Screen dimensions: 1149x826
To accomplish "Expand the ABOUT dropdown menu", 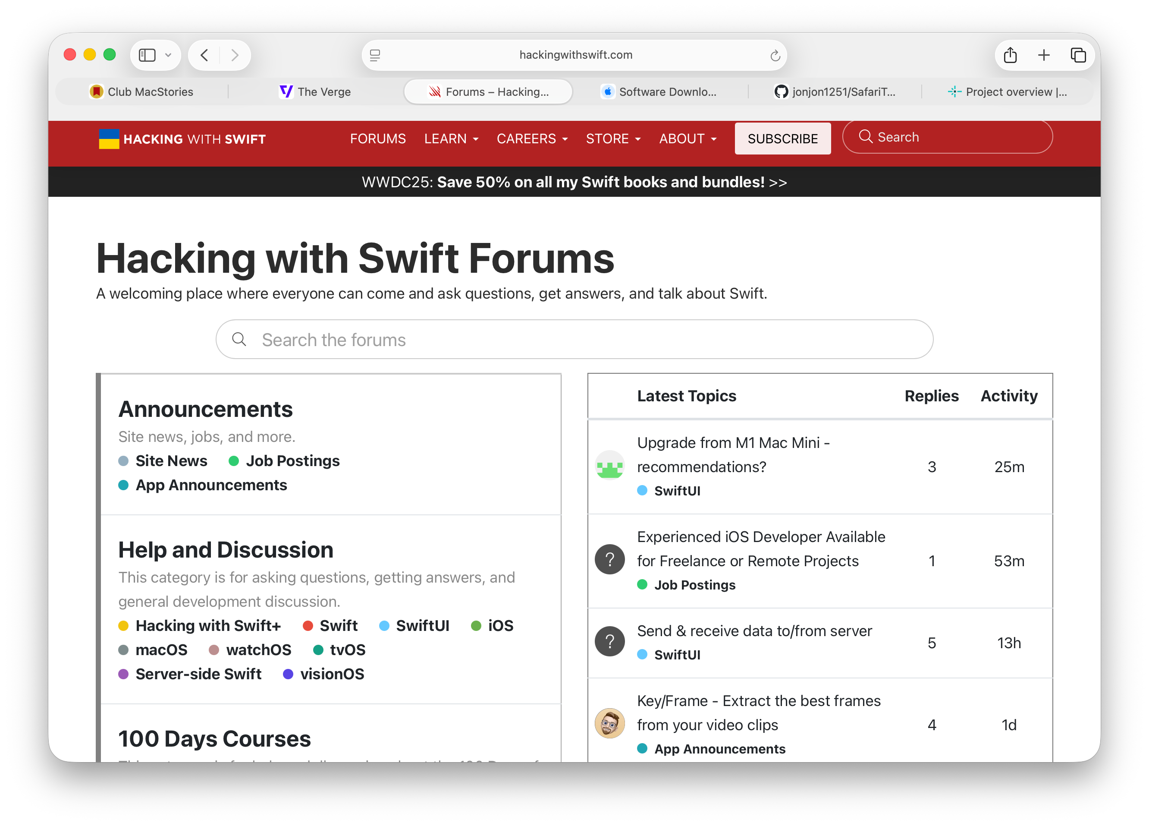I will point(688,139).
